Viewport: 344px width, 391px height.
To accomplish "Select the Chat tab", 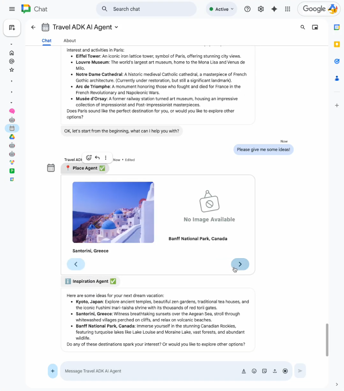I will 46,41.
